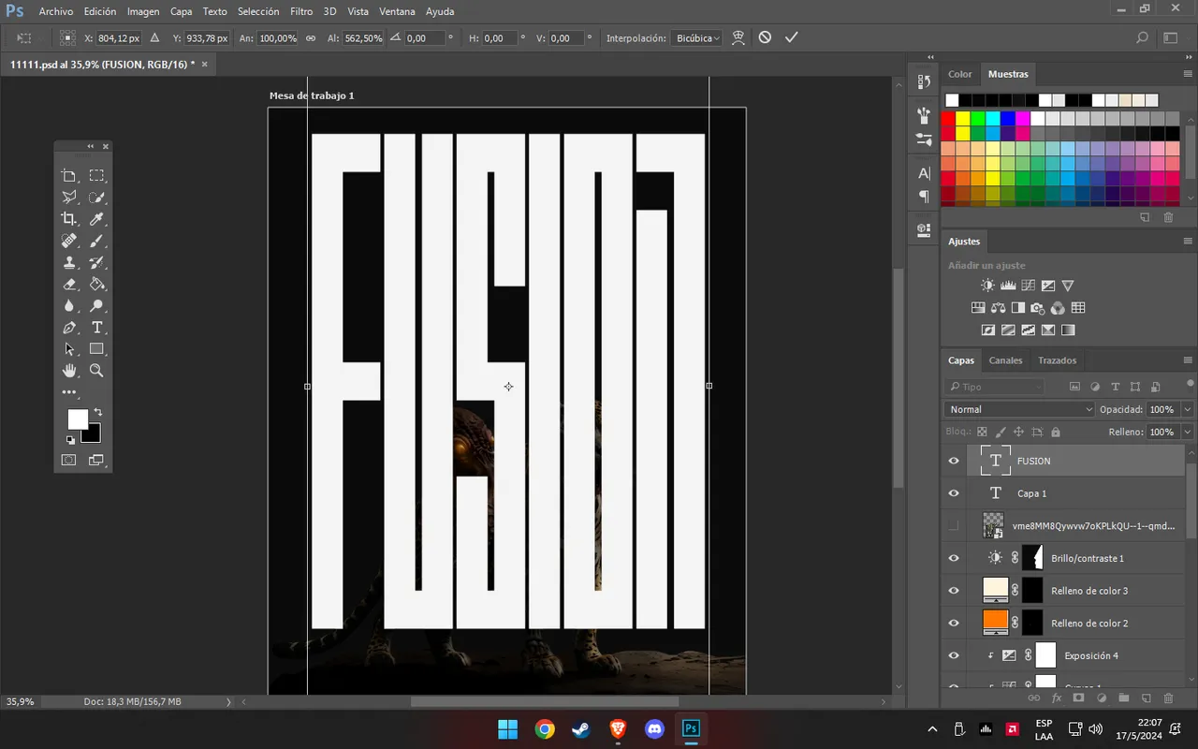Add a Curves adjustment from Ajustes panel

tap(1028, 286)
